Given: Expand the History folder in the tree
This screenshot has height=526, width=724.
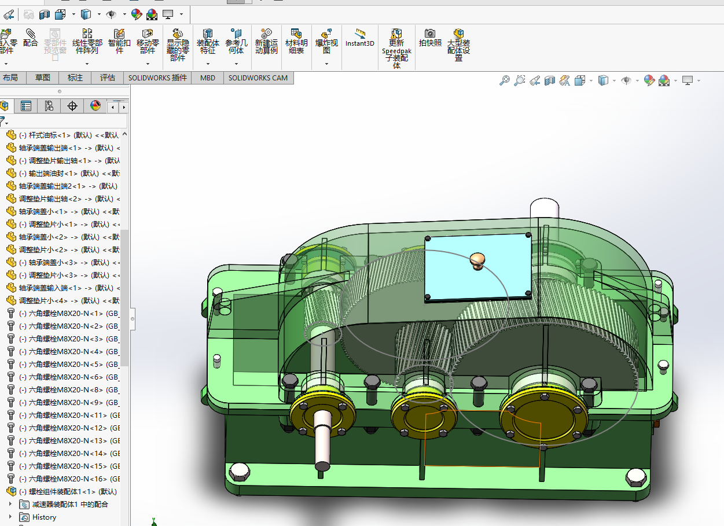Looking at the screenshot, I should click(10, 517).
